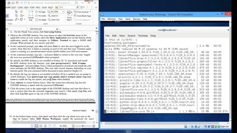Click the Print icon in Foxit toolbar

(9, 3)
